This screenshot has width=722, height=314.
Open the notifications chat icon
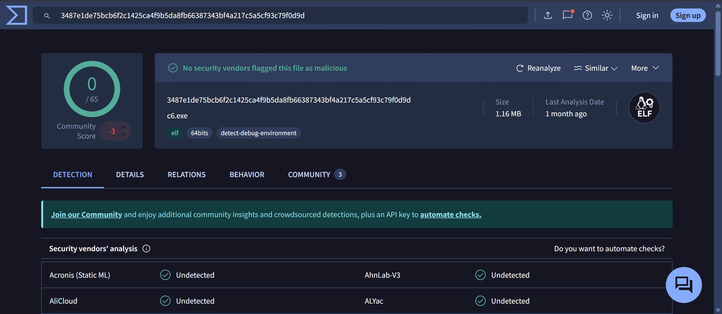(567, 15)
